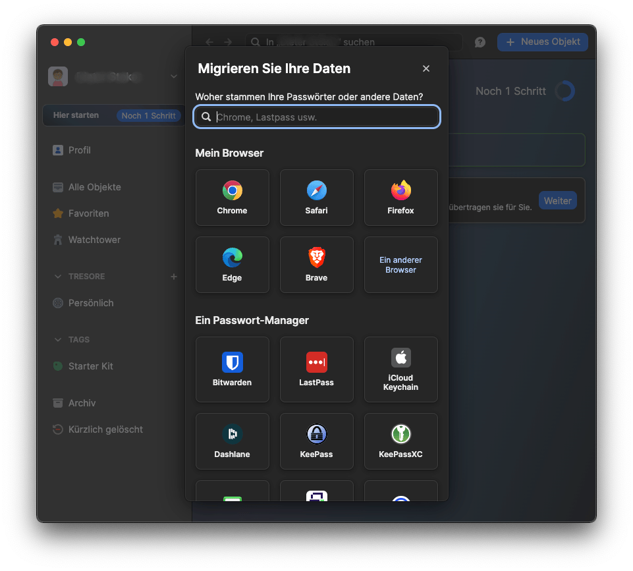633x571 pixels.
Task: Click the Neues Objekt button
Action: (543, 42)
